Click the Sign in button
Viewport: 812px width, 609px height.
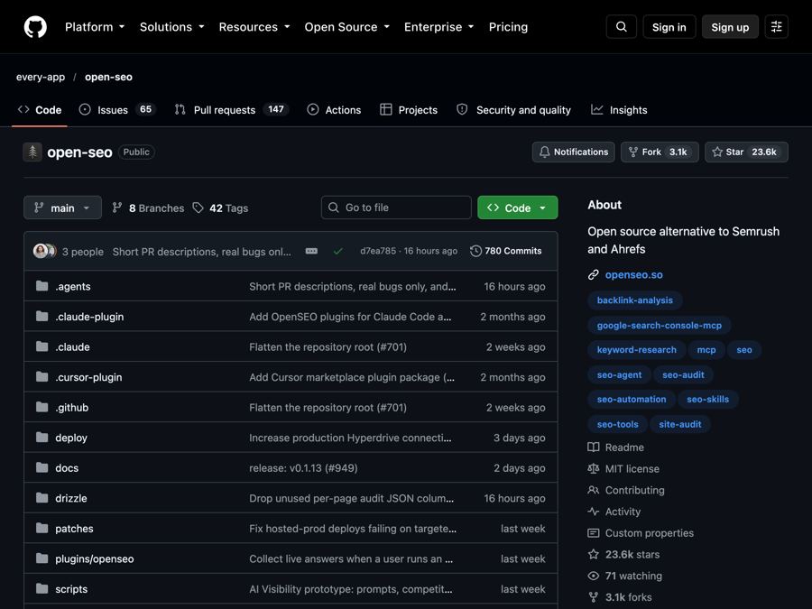[x=669, y=27]
